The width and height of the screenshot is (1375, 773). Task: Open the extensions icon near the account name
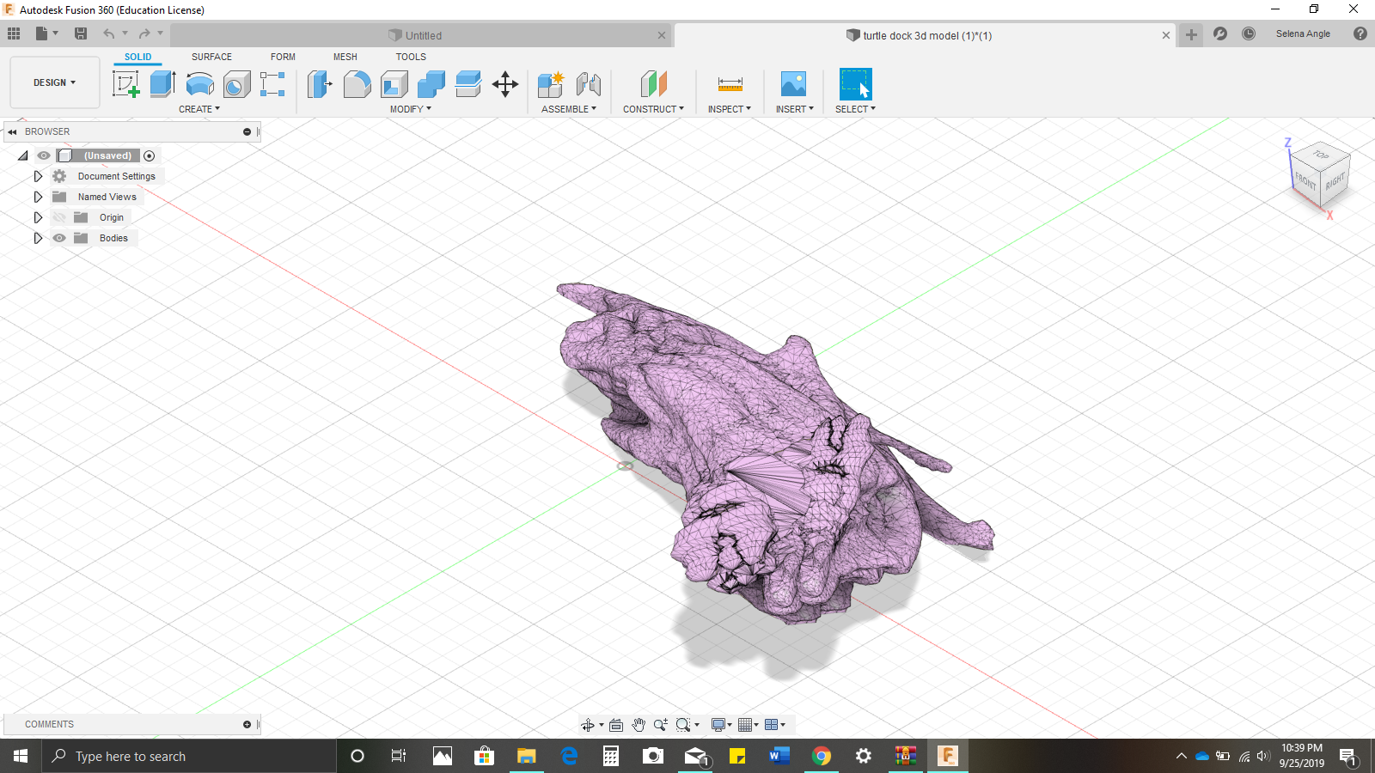click(1220, 33)
